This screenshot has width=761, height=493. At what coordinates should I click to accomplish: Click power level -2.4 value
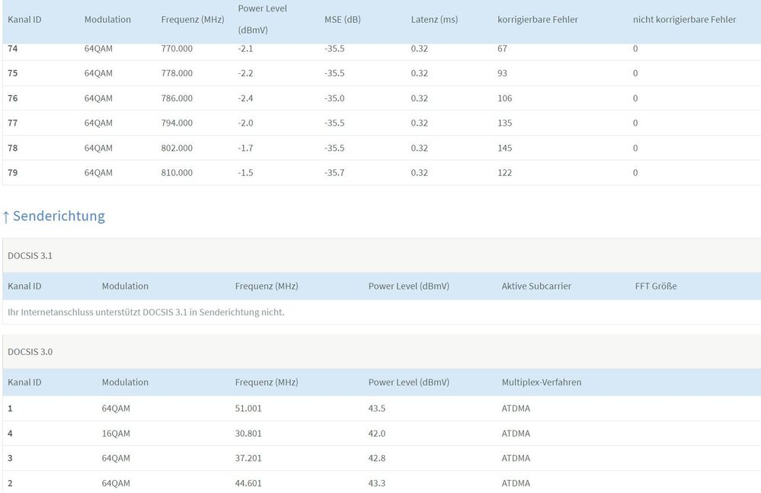point(245,98)
